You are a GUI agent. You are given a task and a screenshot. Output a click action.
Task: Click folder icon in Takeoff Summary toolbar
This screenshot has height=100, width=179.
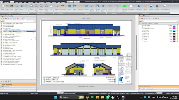pyautogui.click(x=140, y=19)
